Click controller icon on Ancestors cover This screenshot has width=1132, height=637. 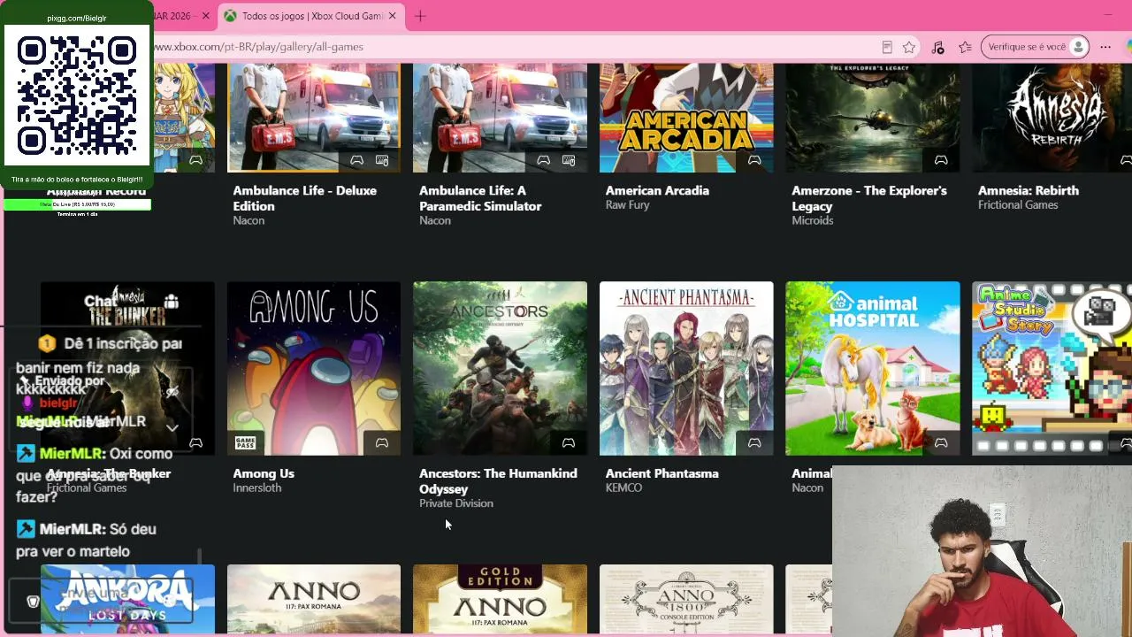click(569, 442)
